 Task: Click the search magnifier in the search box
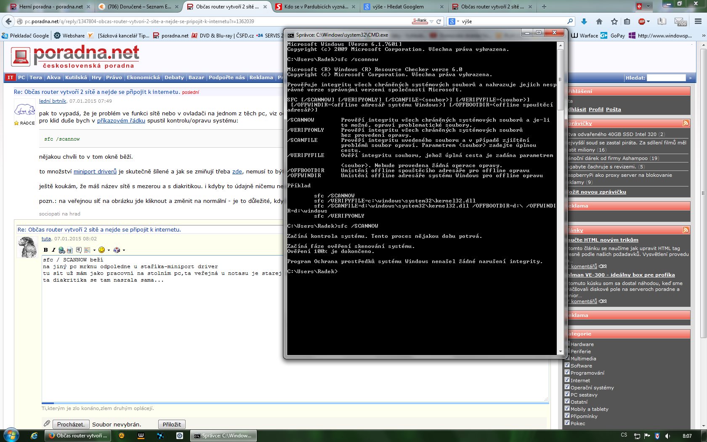pos(570,21)
